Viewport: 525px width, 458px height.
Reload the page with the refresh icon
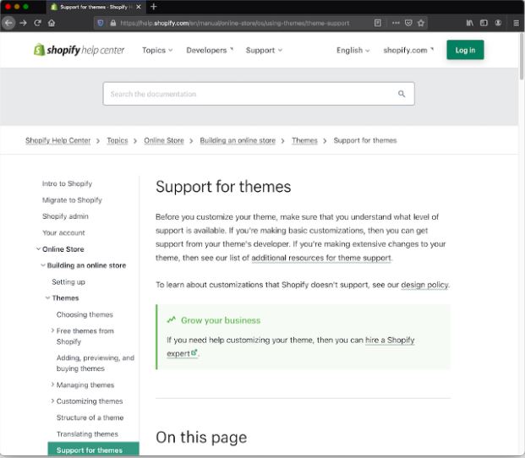tap(37, 23)
